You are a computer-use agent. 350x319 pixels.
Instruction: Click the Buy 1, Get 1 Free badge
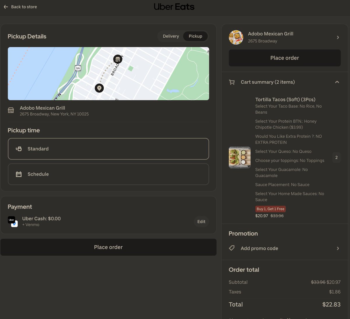click(x=270, y=209)
